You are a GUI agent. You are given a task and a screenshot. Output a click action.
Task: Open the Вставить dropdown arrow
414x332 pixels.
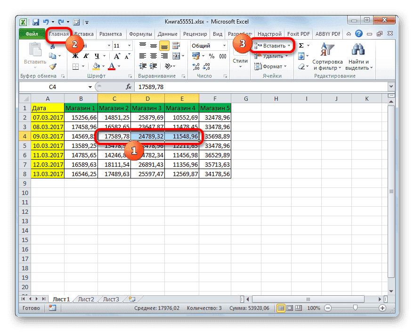[x=289, y=46]
